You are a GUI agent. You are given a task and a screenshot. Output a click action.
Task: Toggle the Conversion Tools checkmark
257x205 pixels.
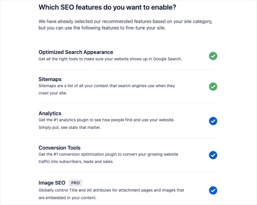click(x=213, y=155)
